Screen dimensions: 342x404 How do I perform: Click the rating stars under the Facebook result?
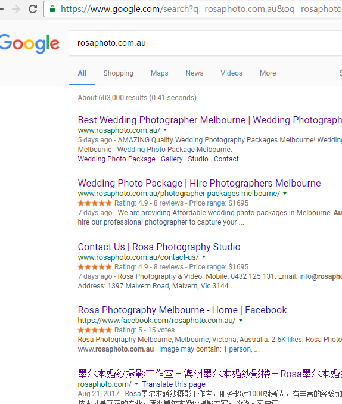[x=95, y=330]
